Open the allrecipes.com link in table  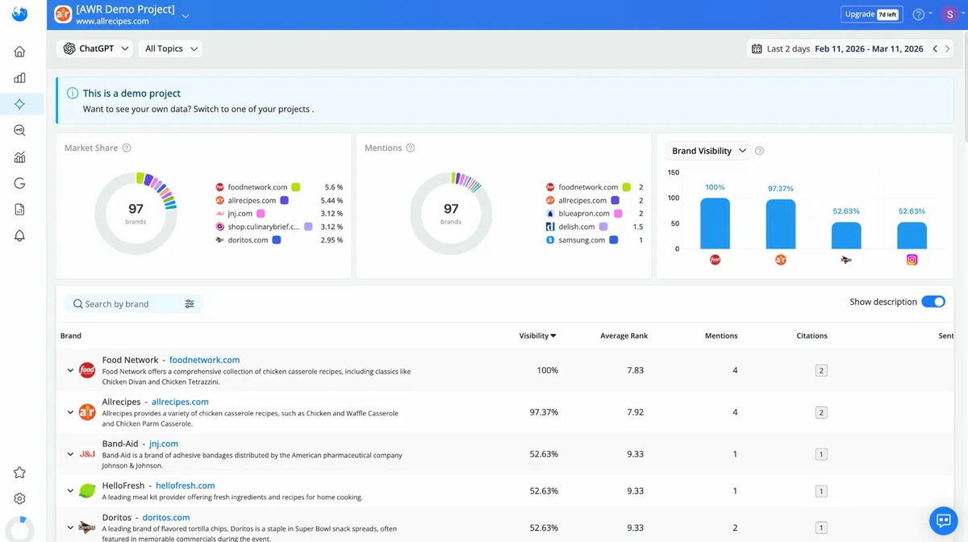tap(180, 402)
